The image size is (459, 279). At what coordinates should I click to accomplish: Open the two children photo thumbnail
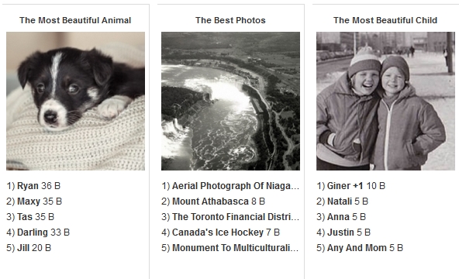[385, 101]
